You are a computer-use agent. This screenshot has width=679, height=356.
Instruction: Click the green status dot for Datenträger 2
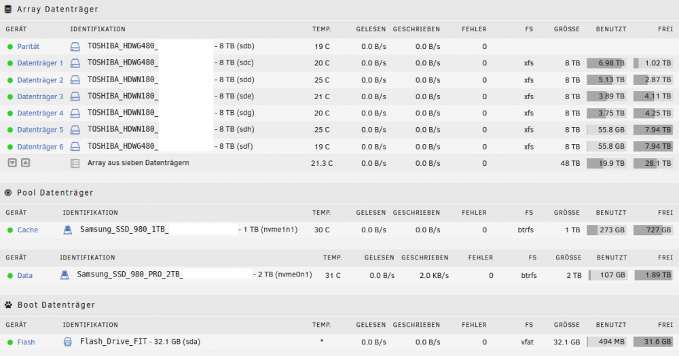point(10,80)
